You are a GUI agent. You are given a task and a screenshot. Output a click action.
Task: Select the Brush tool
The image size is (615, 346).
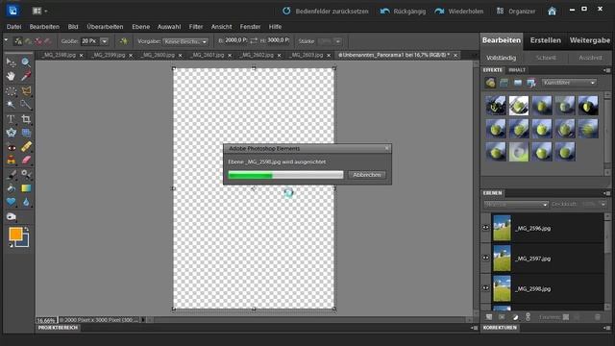coord(11,174)
